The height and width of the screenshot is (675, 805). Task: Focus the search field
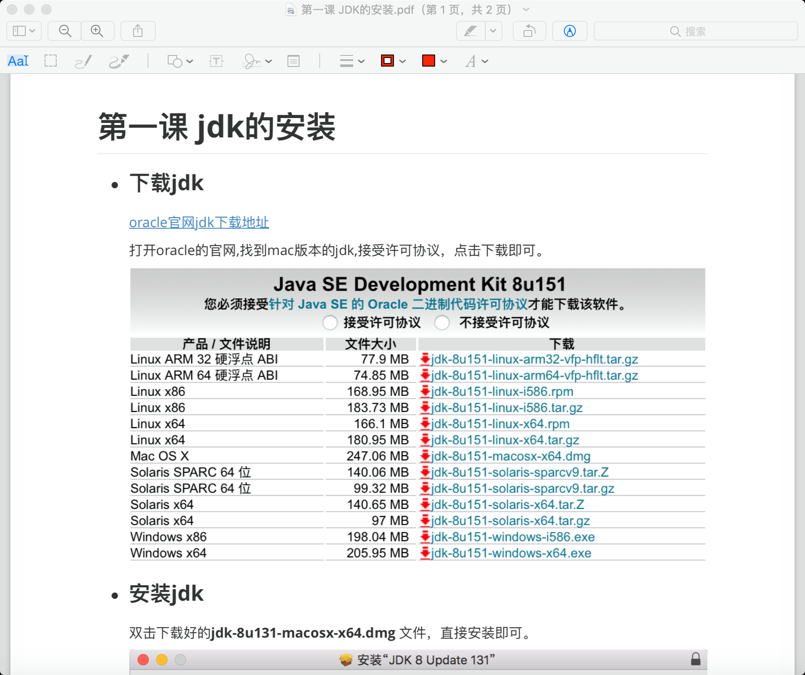pyautogui.click(x=696, y=31)
